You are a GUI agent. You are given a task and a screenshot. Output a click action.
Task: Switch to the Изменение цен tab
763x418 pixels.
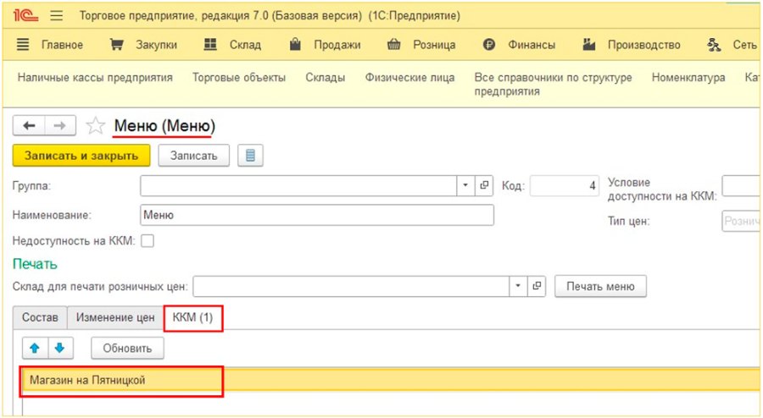coord(115,317)
